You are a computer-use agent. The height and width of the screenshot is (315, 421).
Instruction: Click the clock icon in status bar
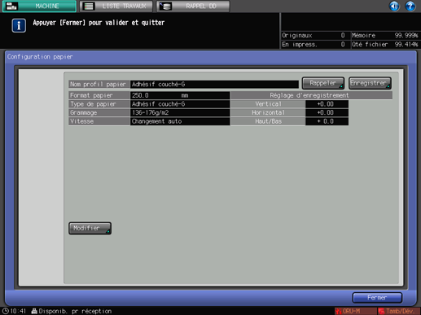click(x=6, y=311)
